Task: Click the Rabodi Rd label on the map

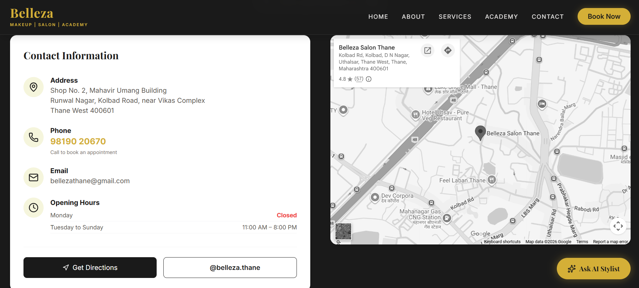Action: (586, 209)
